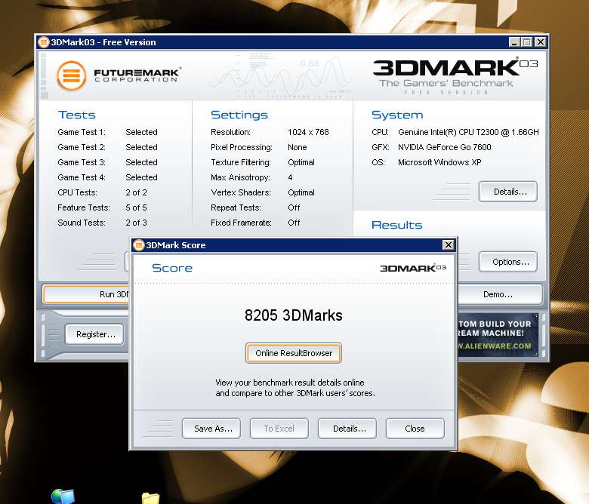Click the 3DMark Score title bar icon
Screen dimensions: 589x504
point(139,245)
